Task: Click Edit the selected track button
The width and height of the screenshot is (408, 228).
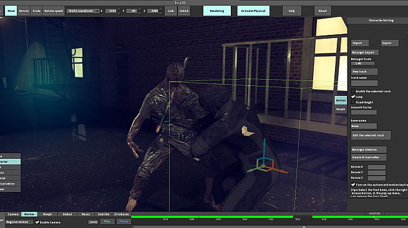Action: click(371, 135)
